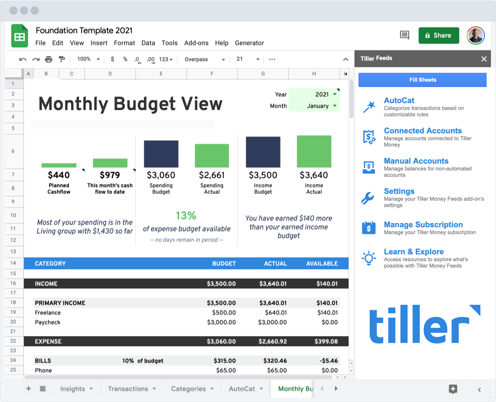496x402 pixels.
Task: Open the Google account avatar
Action: click(x=476, y=35)
